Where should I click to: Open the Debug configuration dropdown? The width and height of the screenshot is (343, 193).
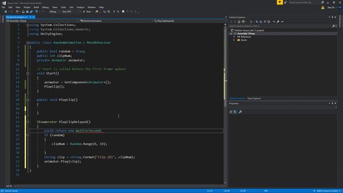(x=55, y=12)
